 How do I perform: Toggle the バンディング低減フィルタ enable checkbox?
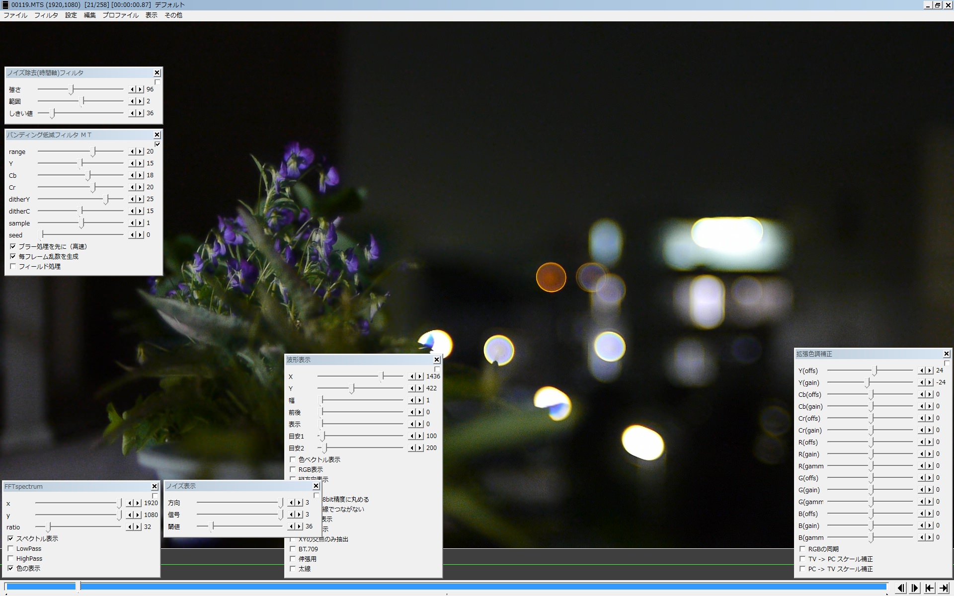(158, 145)
